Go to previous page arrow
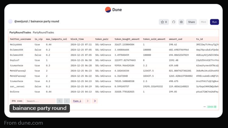Image resolution: width=228 pixels, height=128 pixels. [67, 101]
